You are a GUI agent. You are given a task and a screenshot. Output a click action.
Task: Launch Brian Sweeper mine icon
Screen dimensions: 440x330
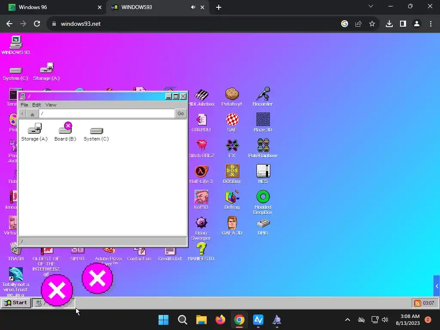click(x=201, y=229)
